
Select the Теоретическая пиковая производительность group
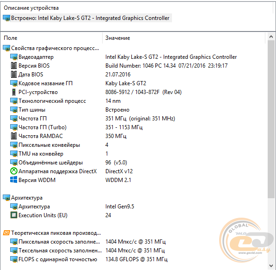pyautogui.click(x=56, y=233)
